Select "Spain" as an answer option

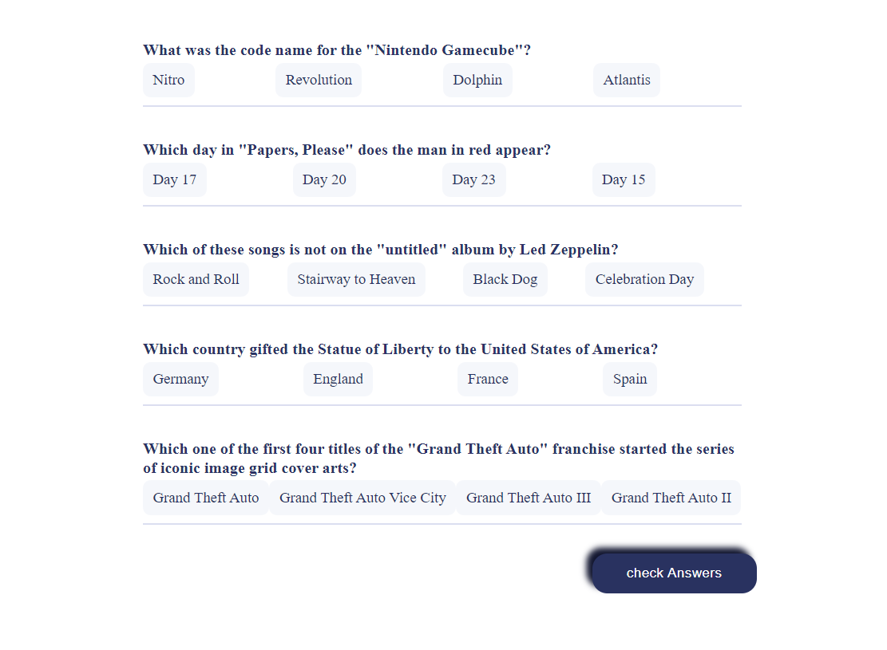630,379
